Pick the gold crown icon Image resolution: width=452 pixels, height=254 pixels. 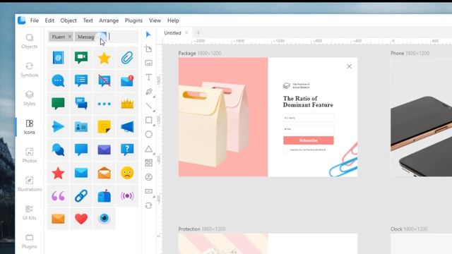pyautogui.click(x=127, y=104)
